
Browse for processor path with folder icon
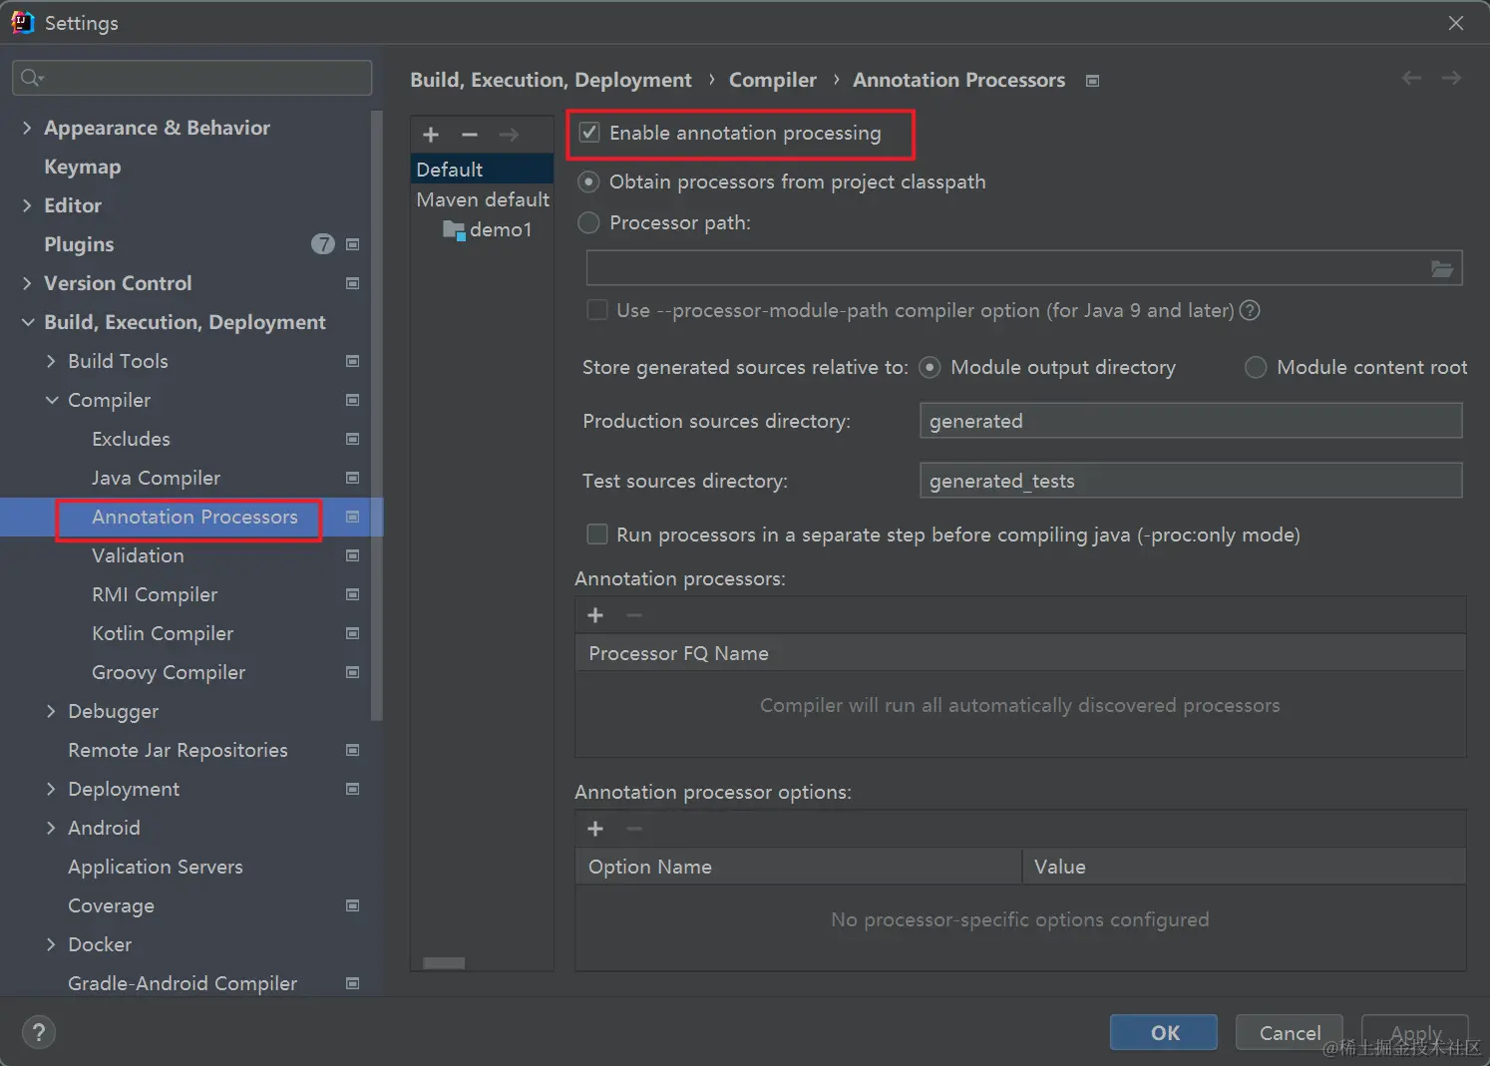1442,268
